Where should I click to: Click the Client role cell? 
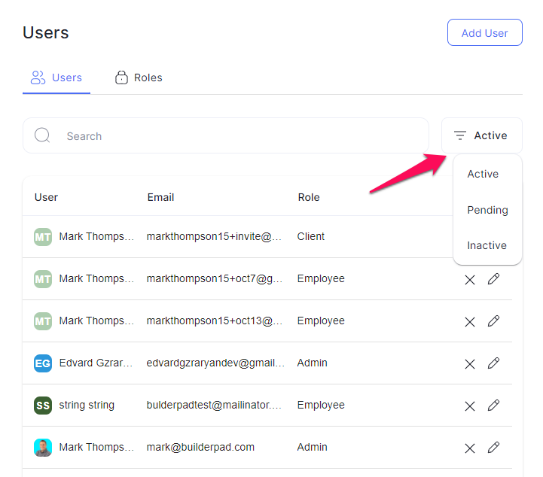(x=310, y=236)
